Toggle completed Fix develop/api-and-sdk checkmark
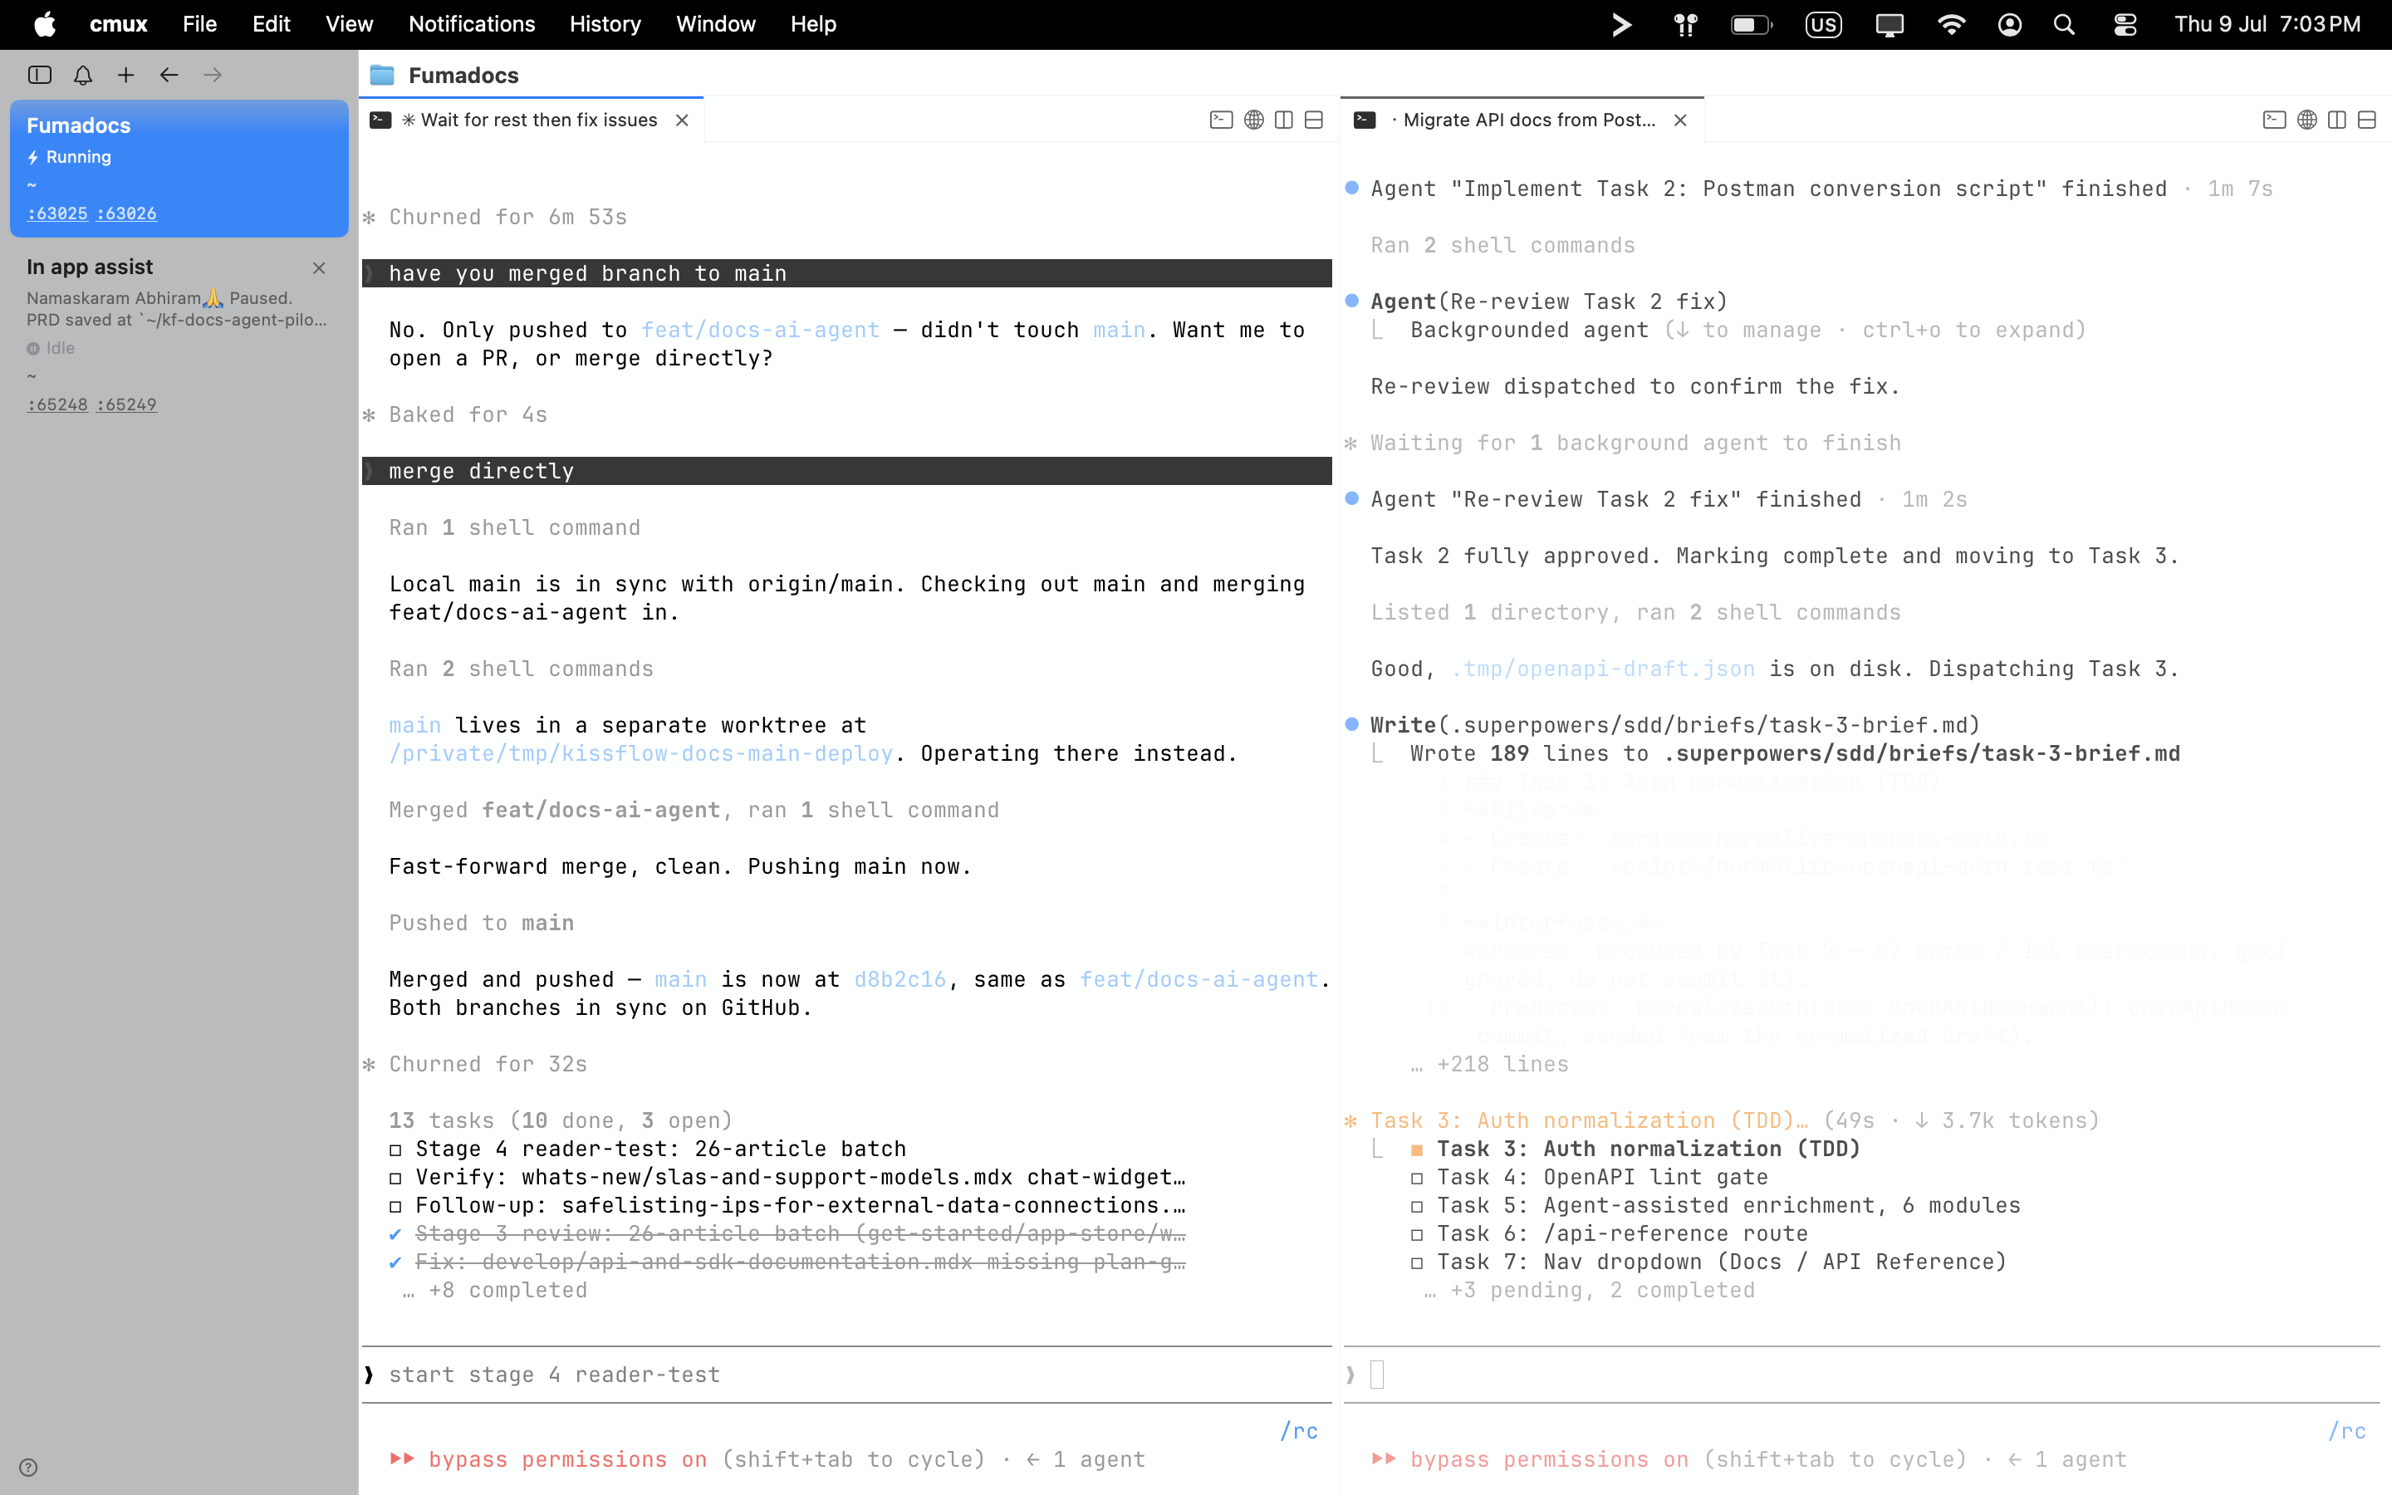2392x1495 pixels. tap(395, 1262)
